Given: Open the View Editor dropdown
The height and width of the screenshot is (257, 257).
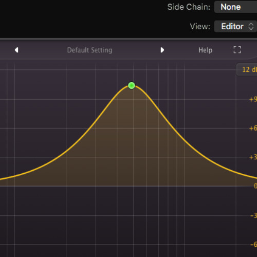Looking at the screenshot, I should pos(235,26).
